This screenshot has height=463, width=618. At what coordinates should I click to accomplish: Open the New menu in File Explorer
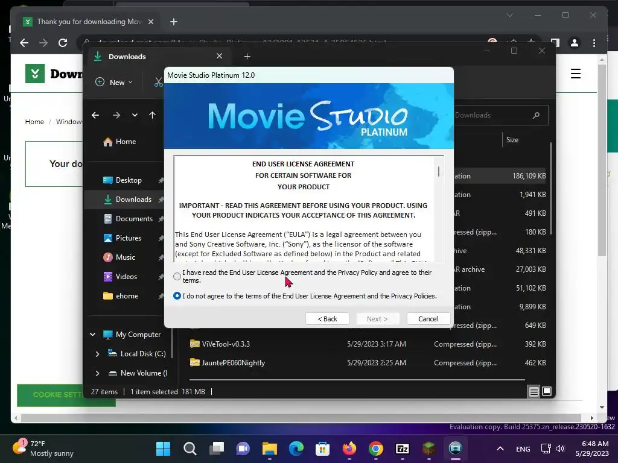pos(114,82)
